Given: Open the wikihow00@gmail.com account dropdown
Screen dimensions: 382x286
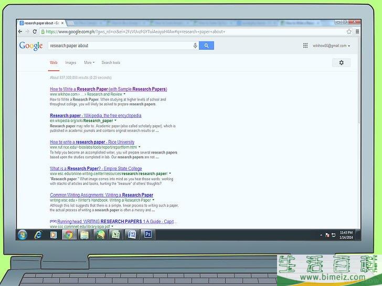Looking at the screenshot, I should pyautogui.click(x=331, y=46).
